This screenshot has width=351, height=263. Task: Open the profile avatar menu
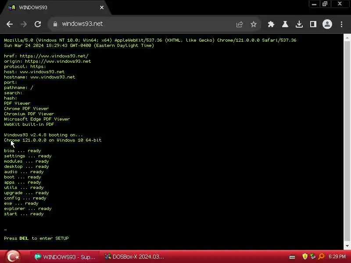(x=327, y=24)
